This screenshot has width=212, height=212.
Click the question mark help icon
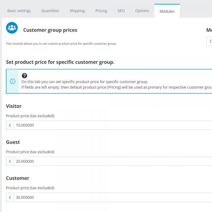tap(25, 76)
